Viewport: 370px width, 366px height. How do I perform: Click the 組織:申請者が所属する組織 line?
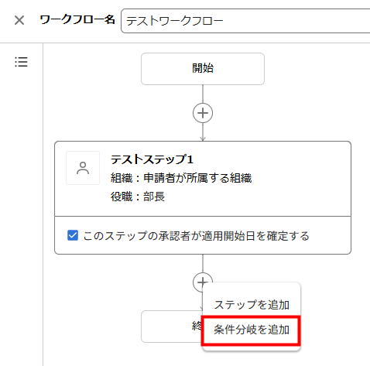(x=181, y=178)
